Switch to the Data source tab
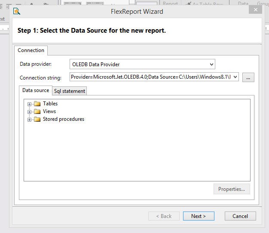Screen dimensions: 269x233 click(x=36, y=90)
